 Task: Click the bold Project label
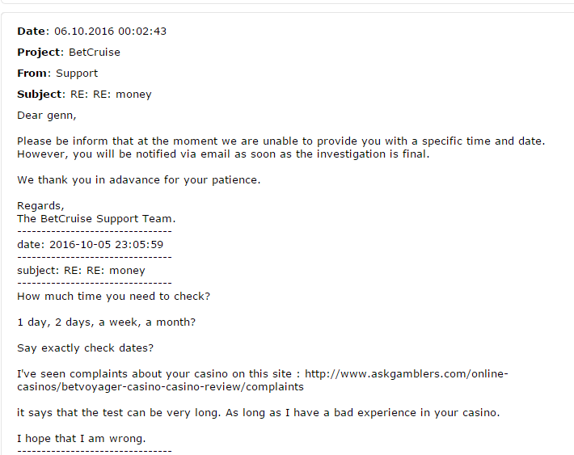coord(39,53)
